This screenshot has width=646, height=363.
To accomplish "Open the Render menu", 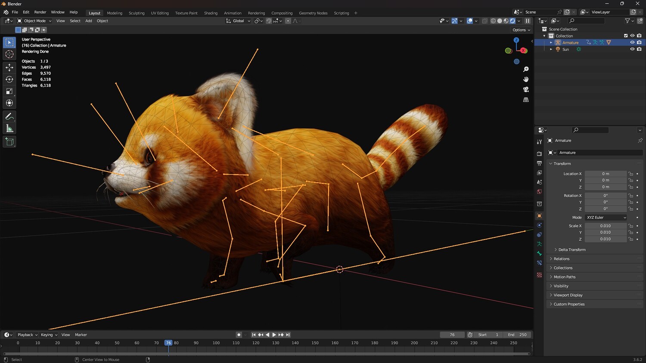I will click(x=40, y=12).
